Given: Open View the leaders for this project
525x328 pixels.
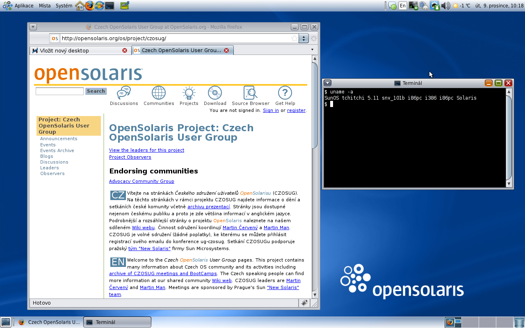Looking at the screenshot, I should (x=146, y=150).
